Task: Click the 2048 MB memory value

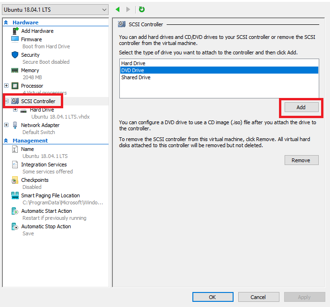Action: 32,77
